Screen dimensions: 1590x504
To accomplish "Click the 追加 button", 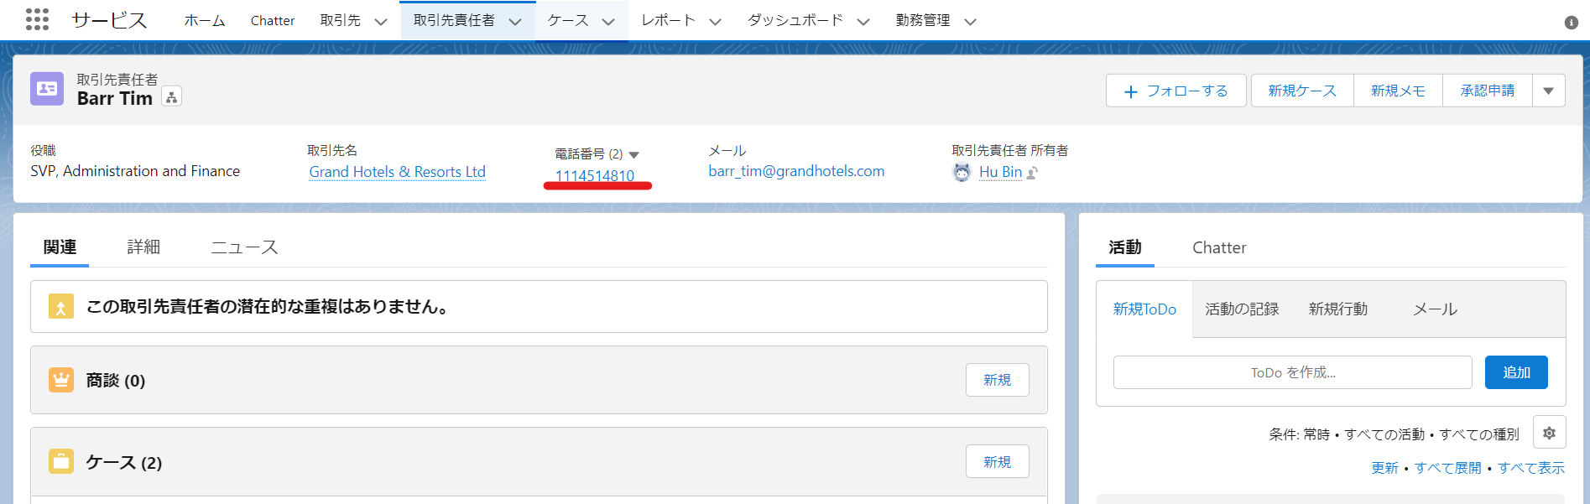I will click(1516, 372).
